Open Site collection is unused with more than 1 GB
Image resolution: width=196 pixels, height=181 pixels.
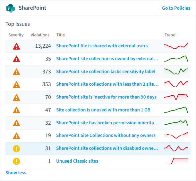[103, 110]
